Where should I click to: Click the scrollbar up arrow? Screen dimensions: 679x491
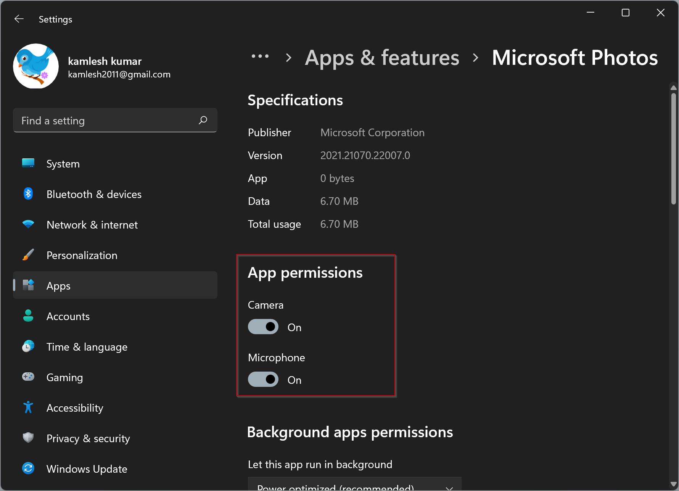click(674, 87)
